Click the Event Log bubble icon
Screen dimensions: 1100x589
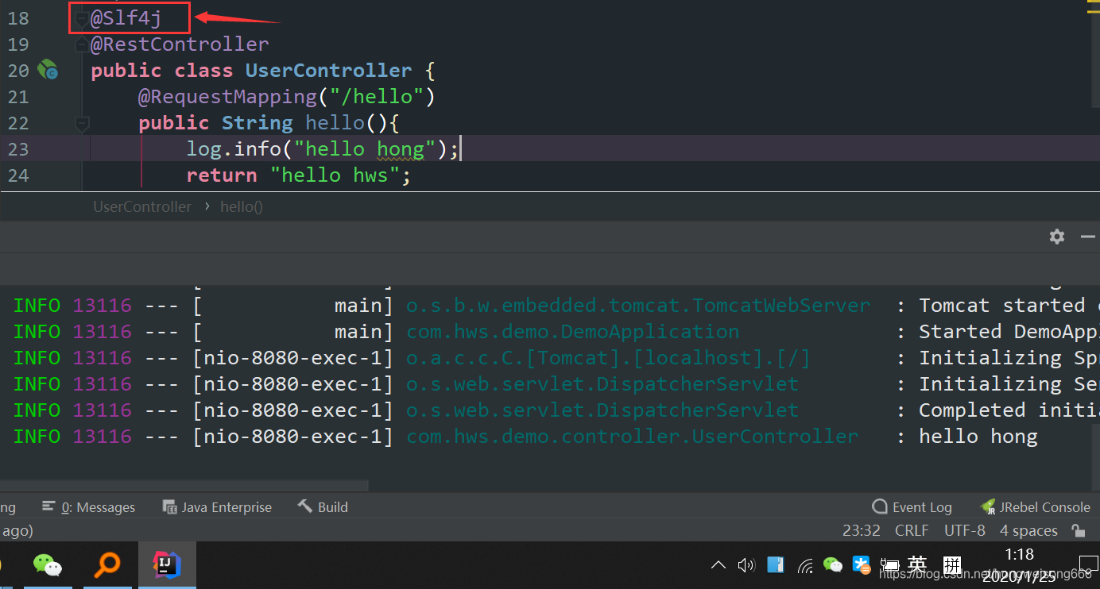(x=880, y=506)
